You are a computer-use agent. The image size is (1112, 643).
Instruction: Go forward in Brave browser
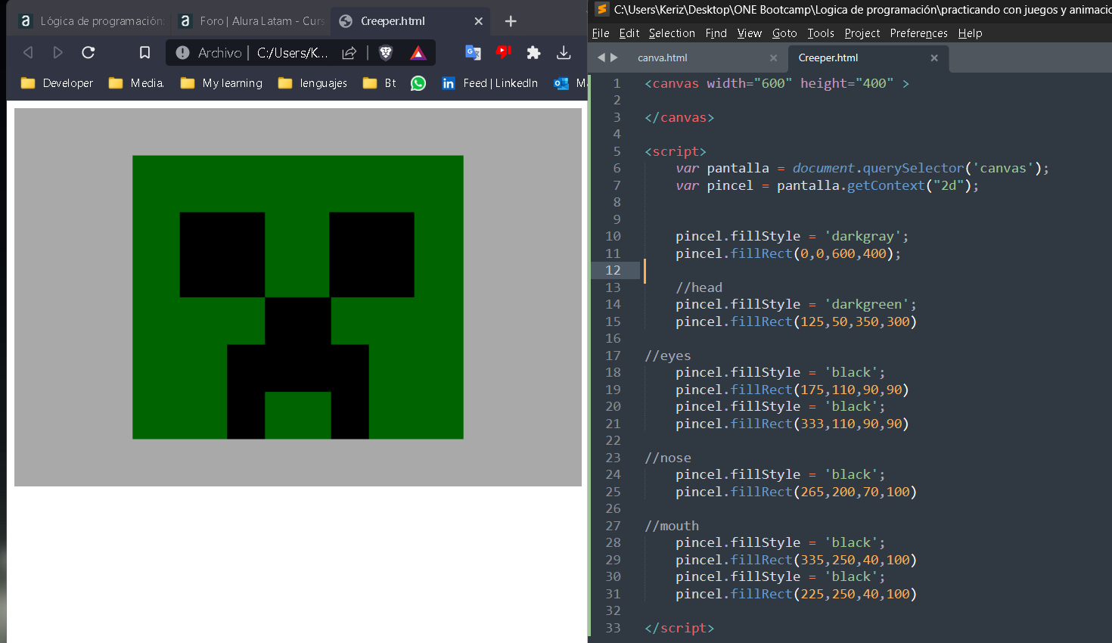point(57,52)
